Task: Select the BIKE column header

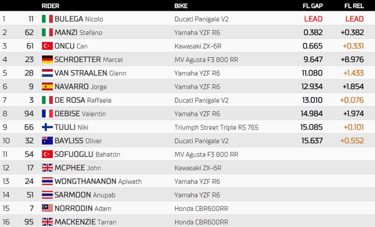Action: (181, 5)
